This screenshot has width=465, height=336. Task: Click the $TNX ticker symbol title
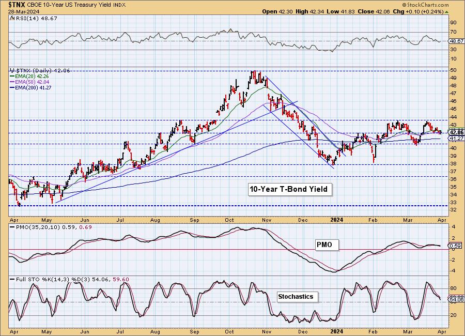pos(17,5)
